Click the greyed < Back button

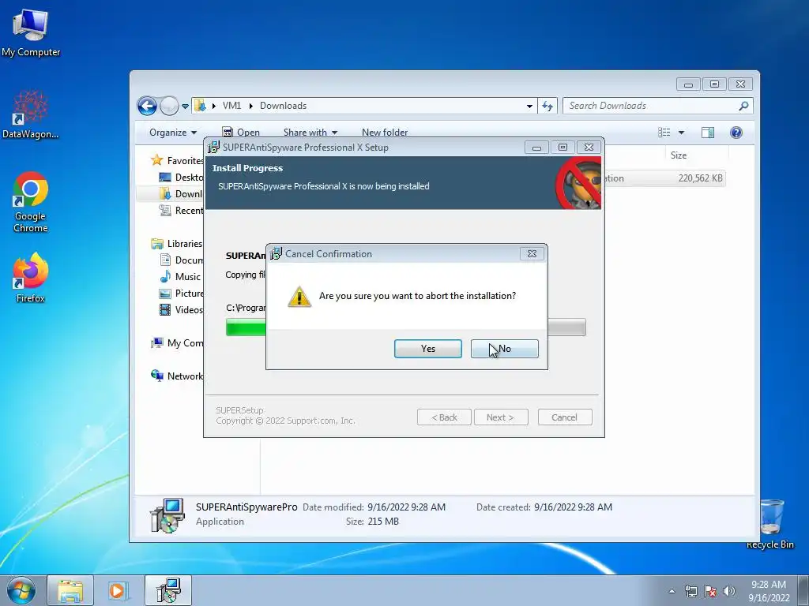coord(444,417)
